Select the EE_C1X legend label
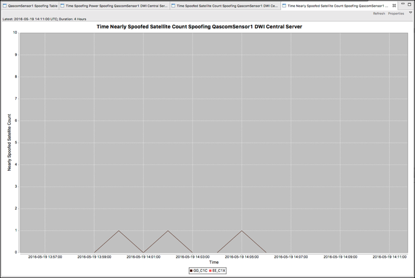This screenshot has width=415, height=278. (218, 271)
